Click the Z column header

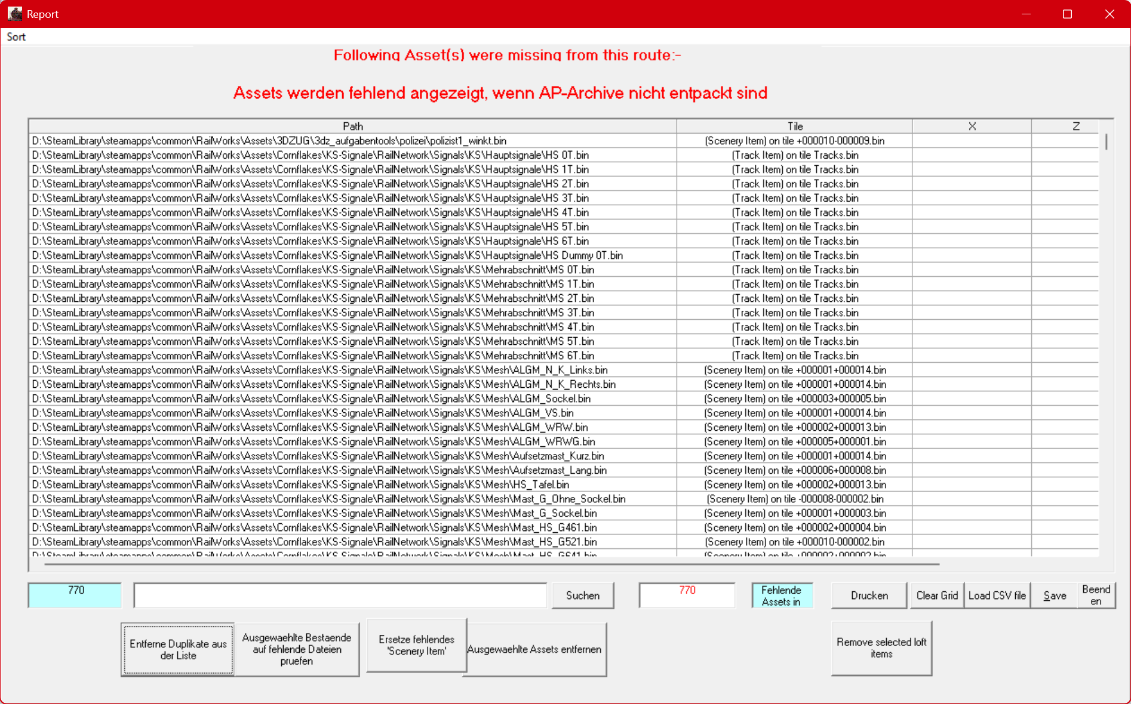[x=1075, y=126]
